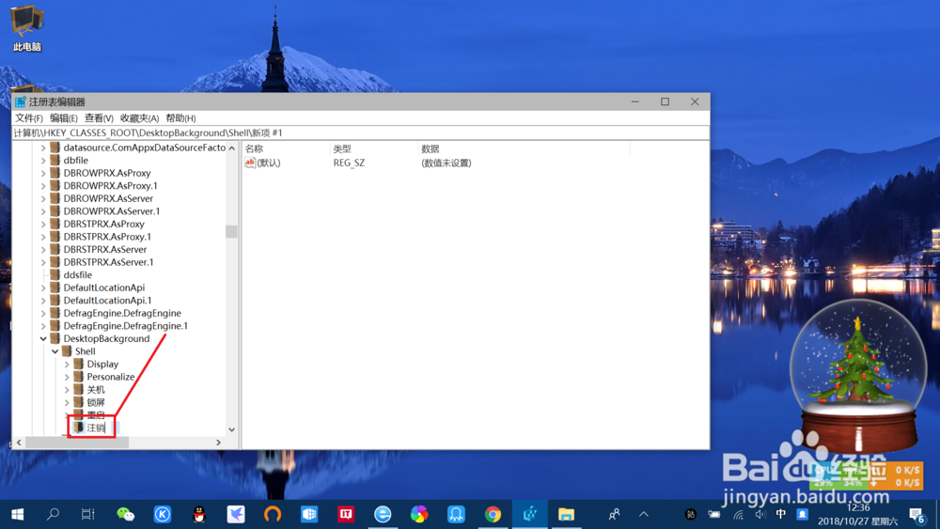940x529 pixels.
Task: Click the Personalize folder icon
Action: [x=79, y=377]
